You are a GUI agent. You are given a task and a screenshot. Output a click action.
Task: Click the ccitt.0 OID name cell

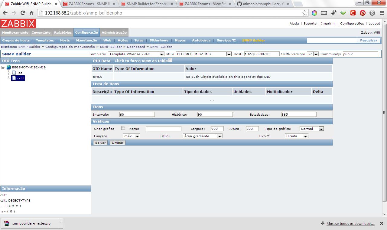[x=102, y=77]
